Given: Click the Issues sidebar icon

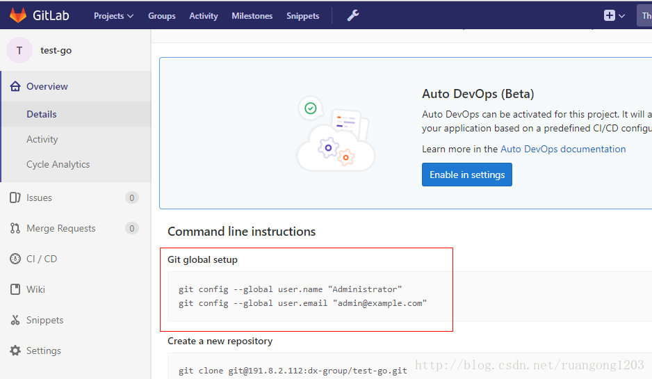Looking at the screenshot, I should click(x=15, y=197).
